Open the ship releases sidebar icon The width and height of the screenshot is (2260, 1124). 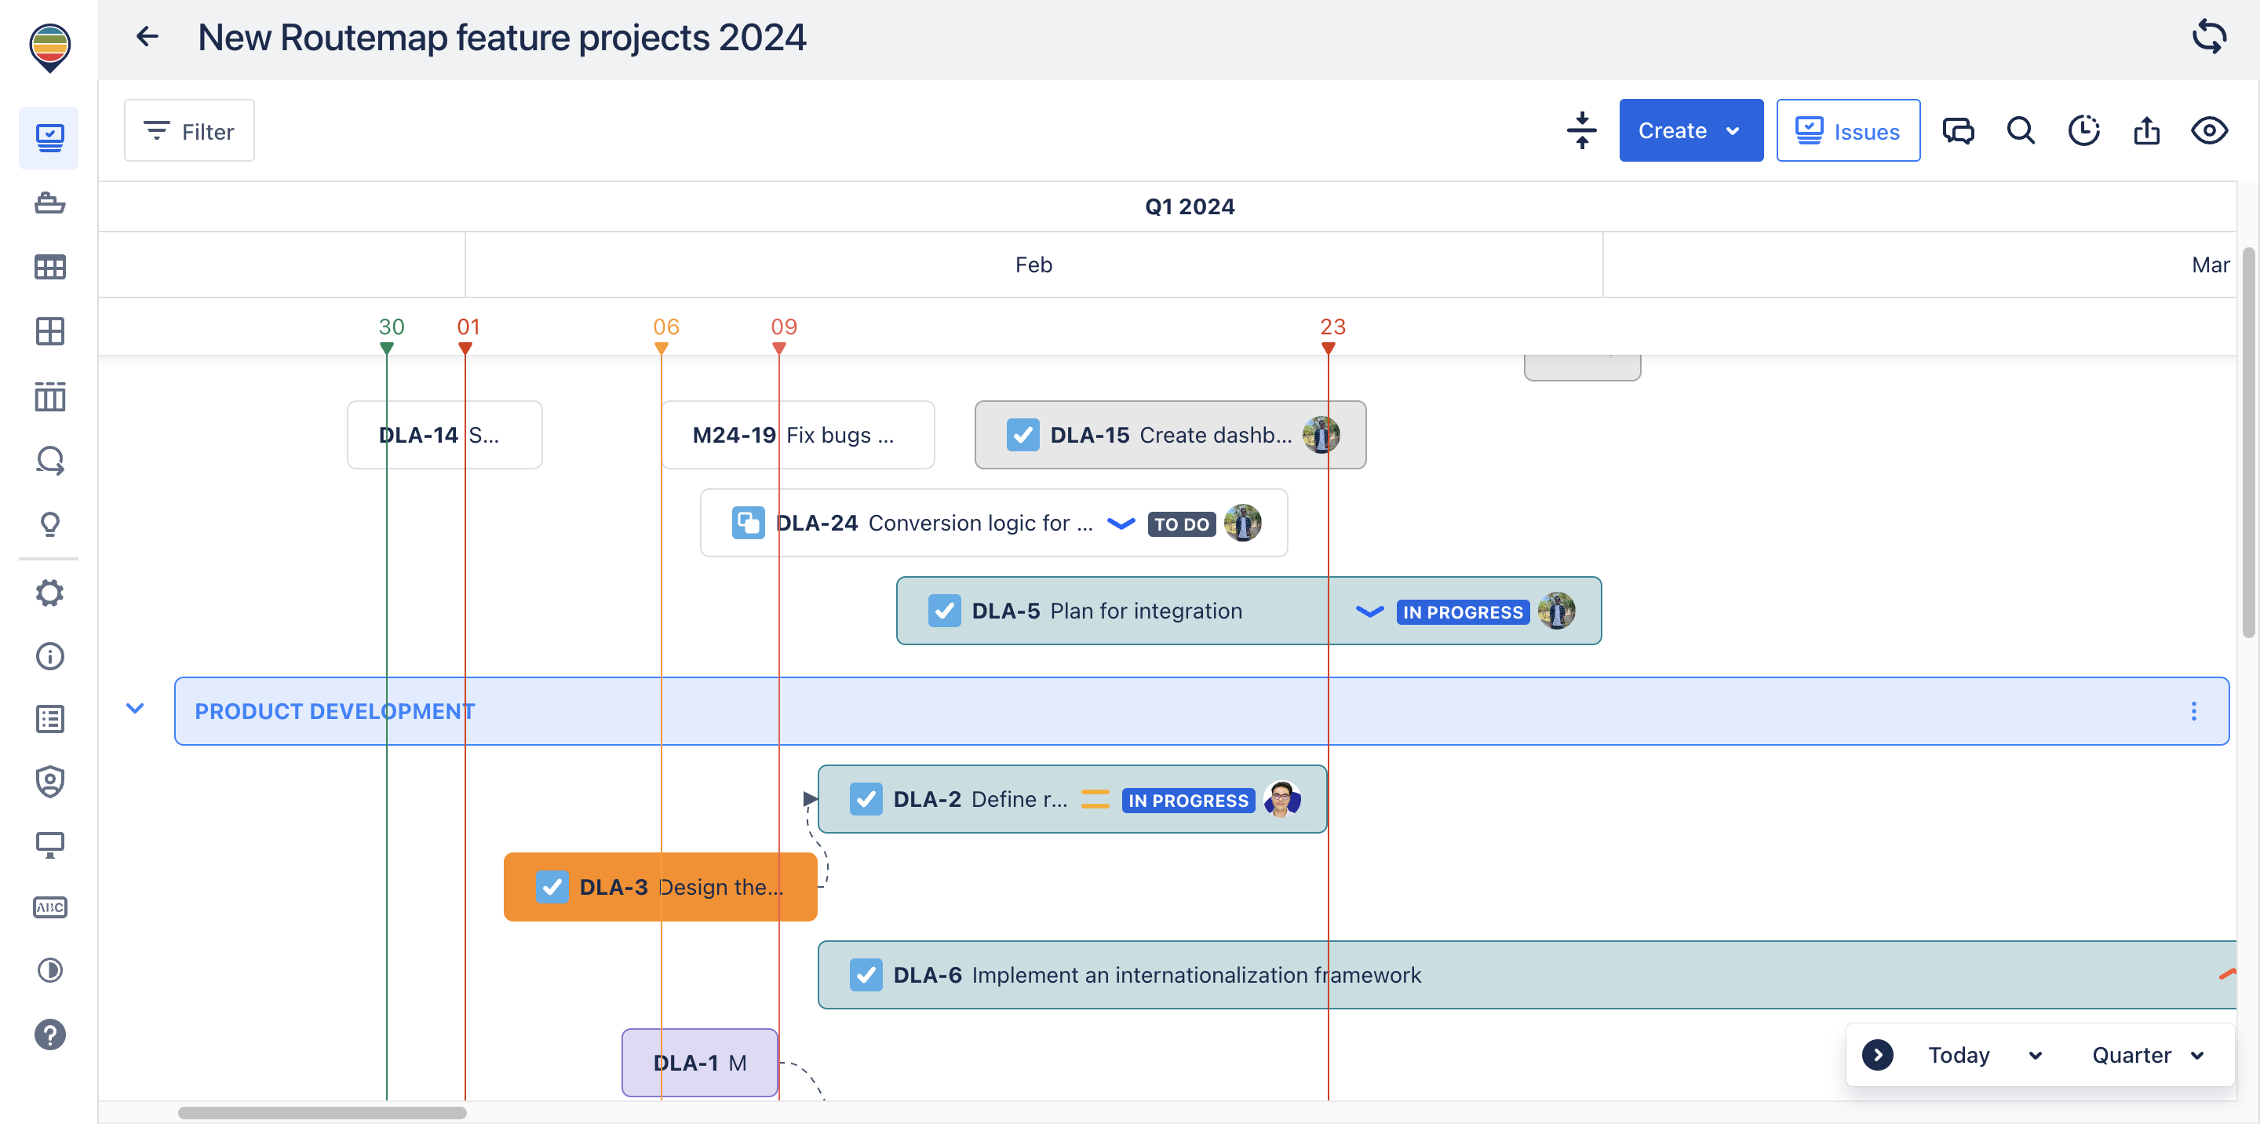pyautogui.click(x=50, y=203)
